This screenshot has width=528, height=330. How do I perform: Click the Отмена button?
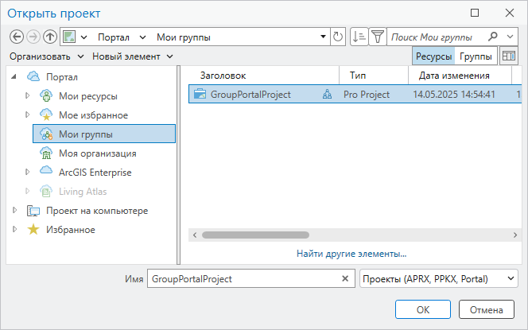[486, 309]
